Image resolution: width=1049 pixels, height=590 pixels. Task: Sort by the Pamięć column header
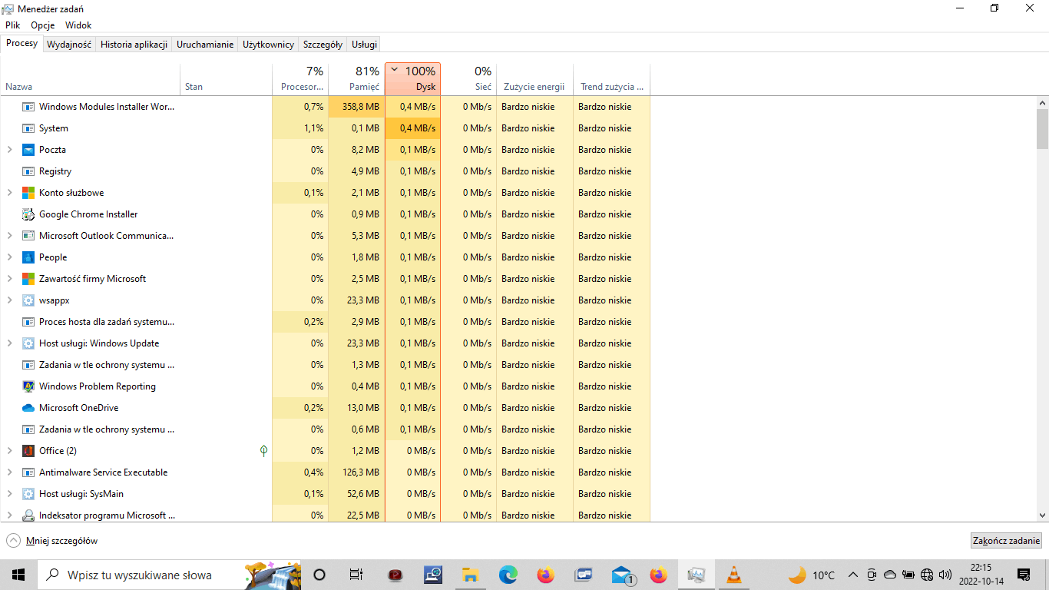point(356,79)
